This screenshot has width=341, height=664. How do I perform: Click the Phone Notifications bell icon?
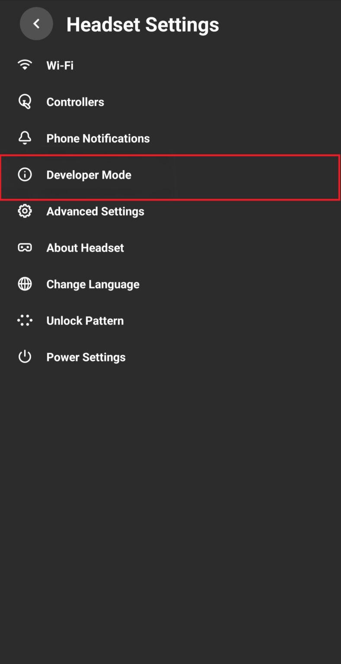pyautogui.click(x=25, y=137)
